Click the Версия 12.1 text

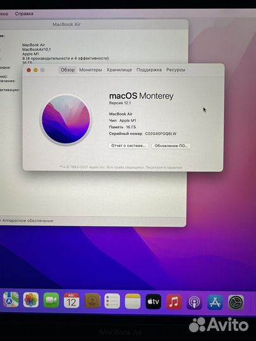(x=120, y=103)
